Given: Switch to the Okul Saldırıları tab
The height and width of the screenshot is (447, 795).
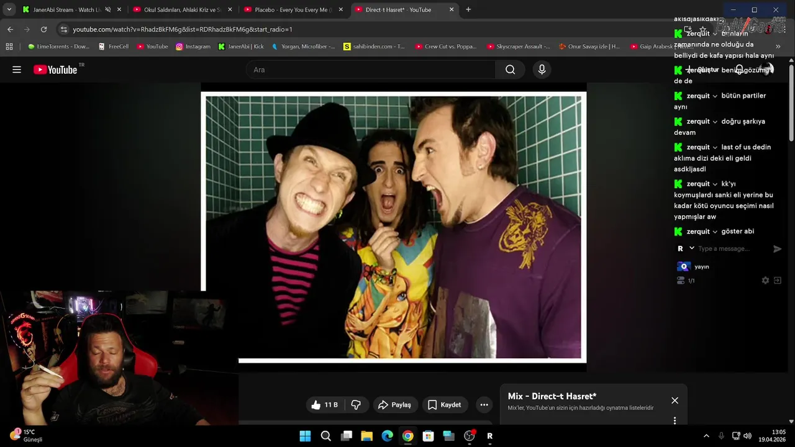Looking at the screenshot, I should (183, 10).
